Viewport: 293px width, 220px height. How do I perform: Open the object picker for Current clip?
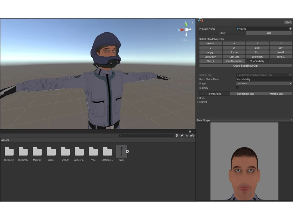tap(290, 75)
